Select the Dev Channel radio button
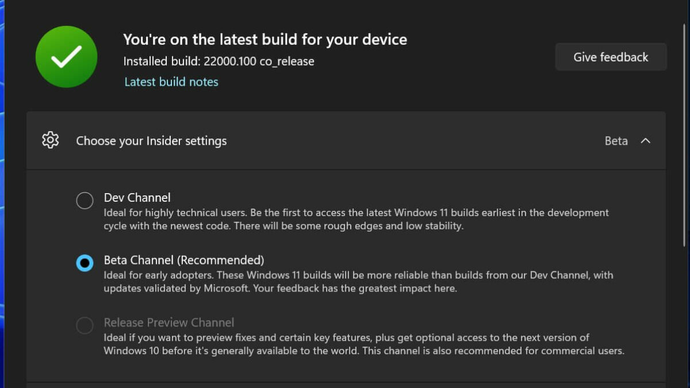The height and width of the screenshot is (388, 690). point(85,201)
